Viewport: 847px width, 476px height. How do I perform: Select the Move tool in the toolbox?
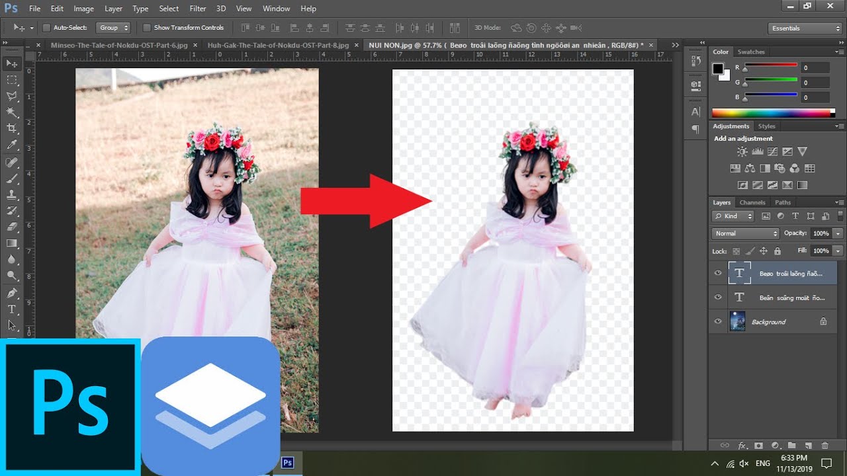tap(12, 63)
